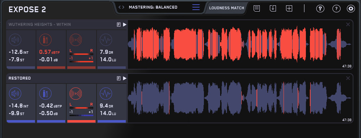Click the loudness speaker icon on Wuthering Heights track
The width and height of the screenshot is (361, 138).
click(15, 40)
